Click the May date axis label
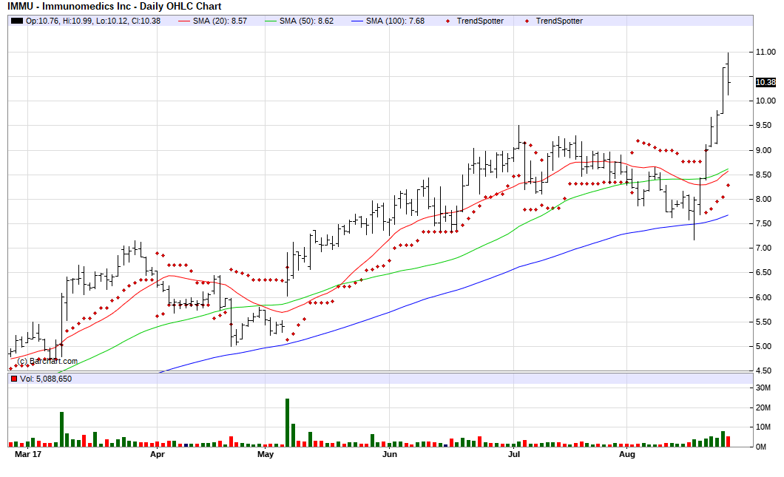Viewport: 784px width, 477px height. pos(266,454)
